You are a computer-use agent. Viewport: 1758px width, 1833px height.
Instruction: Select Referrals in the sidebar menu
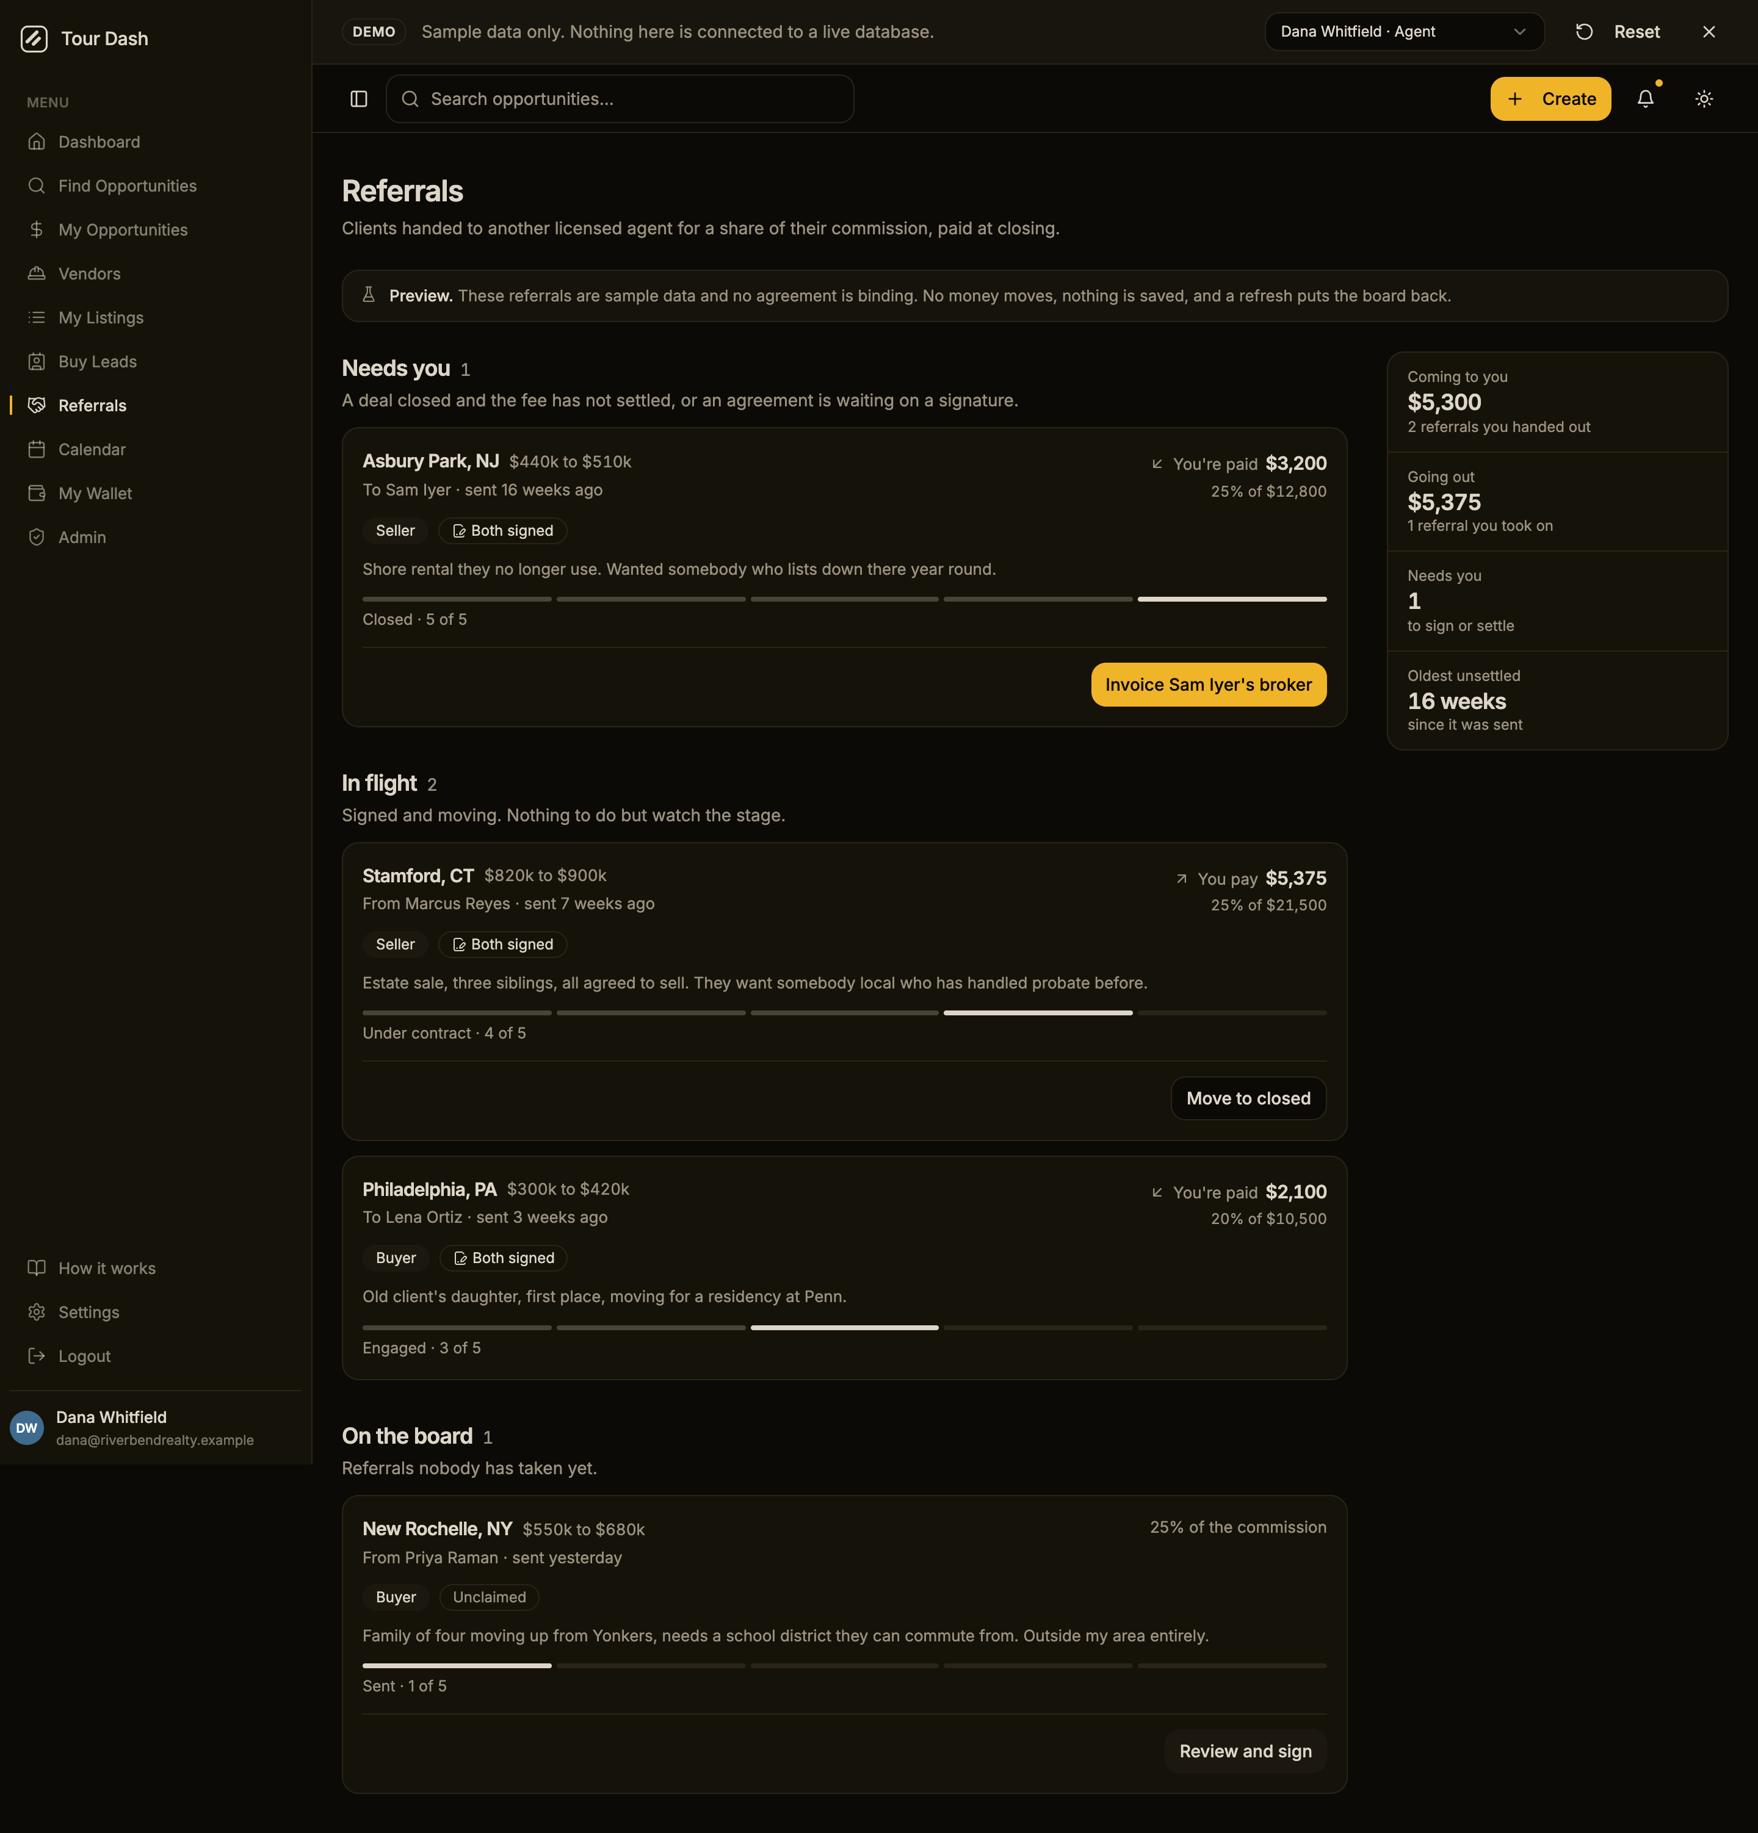155,406
